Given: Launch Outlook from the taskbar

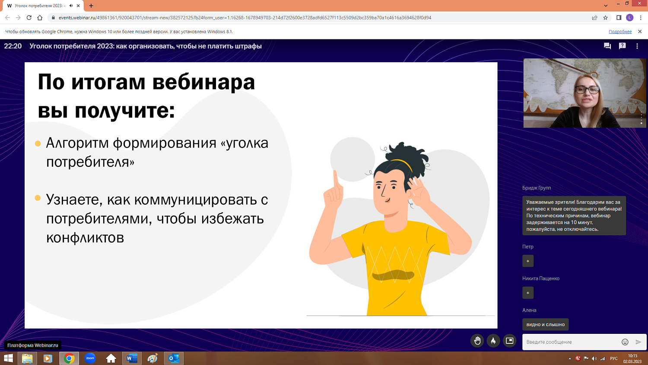Looking at the screenshot, I should 174,358.
